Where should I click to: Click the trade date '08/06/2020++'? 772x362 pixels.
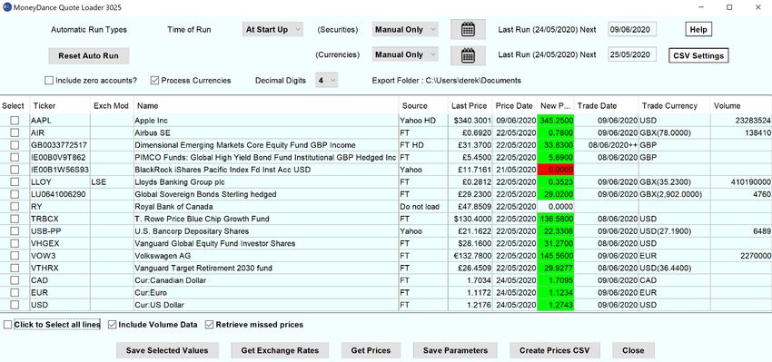[612, 145]
